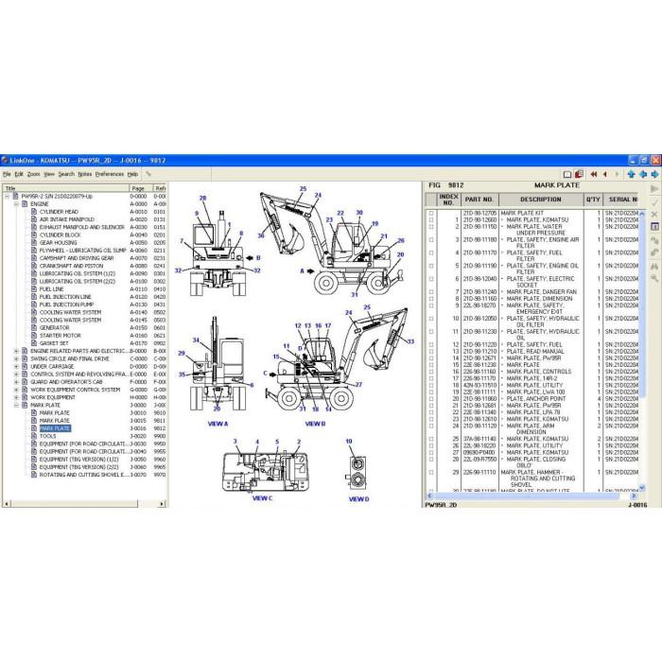The height and width of the screenshot is (662, 662).
Task: Open the Zoom menu
Action: pyautogui.click(x=33, y=174)
